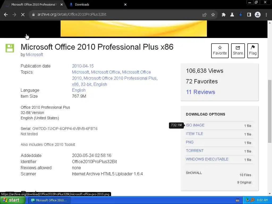Click the 9 Original text

click(x=244, y=182)
